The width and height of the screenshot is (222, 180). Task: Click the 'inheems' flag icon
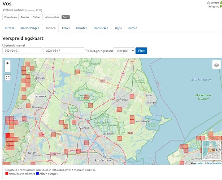click(x=221, y=6)
